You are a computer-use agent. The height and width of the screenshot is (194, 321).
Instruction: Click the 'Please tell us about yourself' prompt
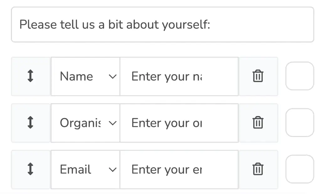point(115,24)
